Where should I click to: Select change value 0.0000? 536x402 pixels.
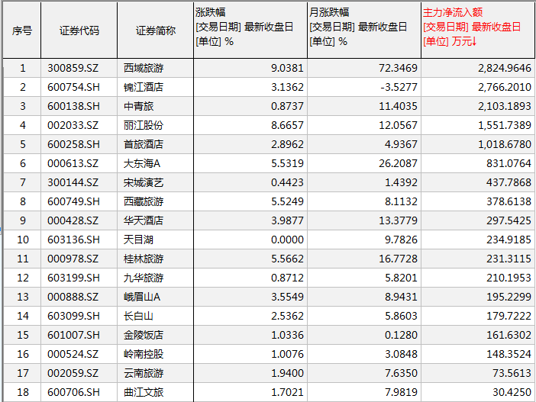[x=288, y=240]
